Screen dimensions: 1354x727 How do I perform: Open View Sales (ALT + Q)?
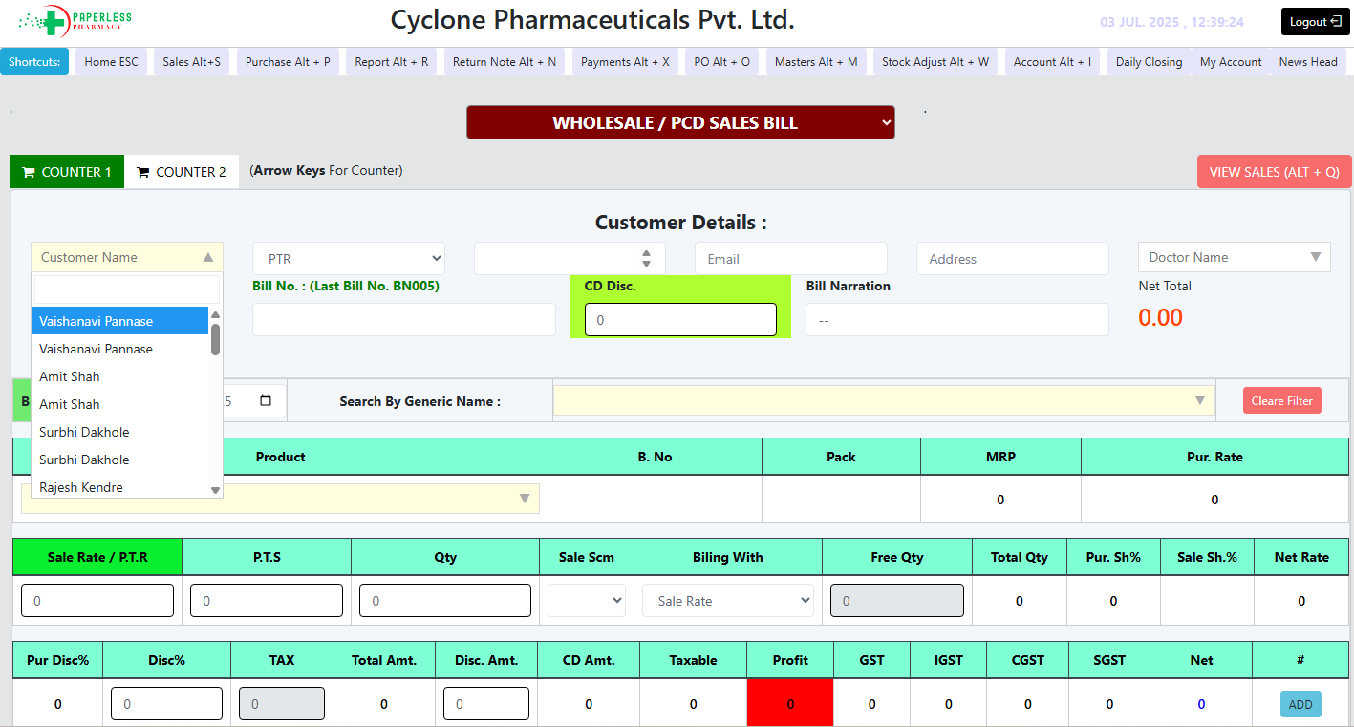1274,172
